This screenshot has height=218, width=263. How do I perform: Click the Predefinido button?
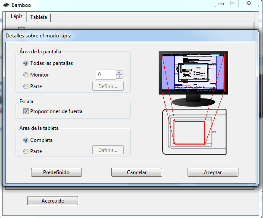(56, 172)
